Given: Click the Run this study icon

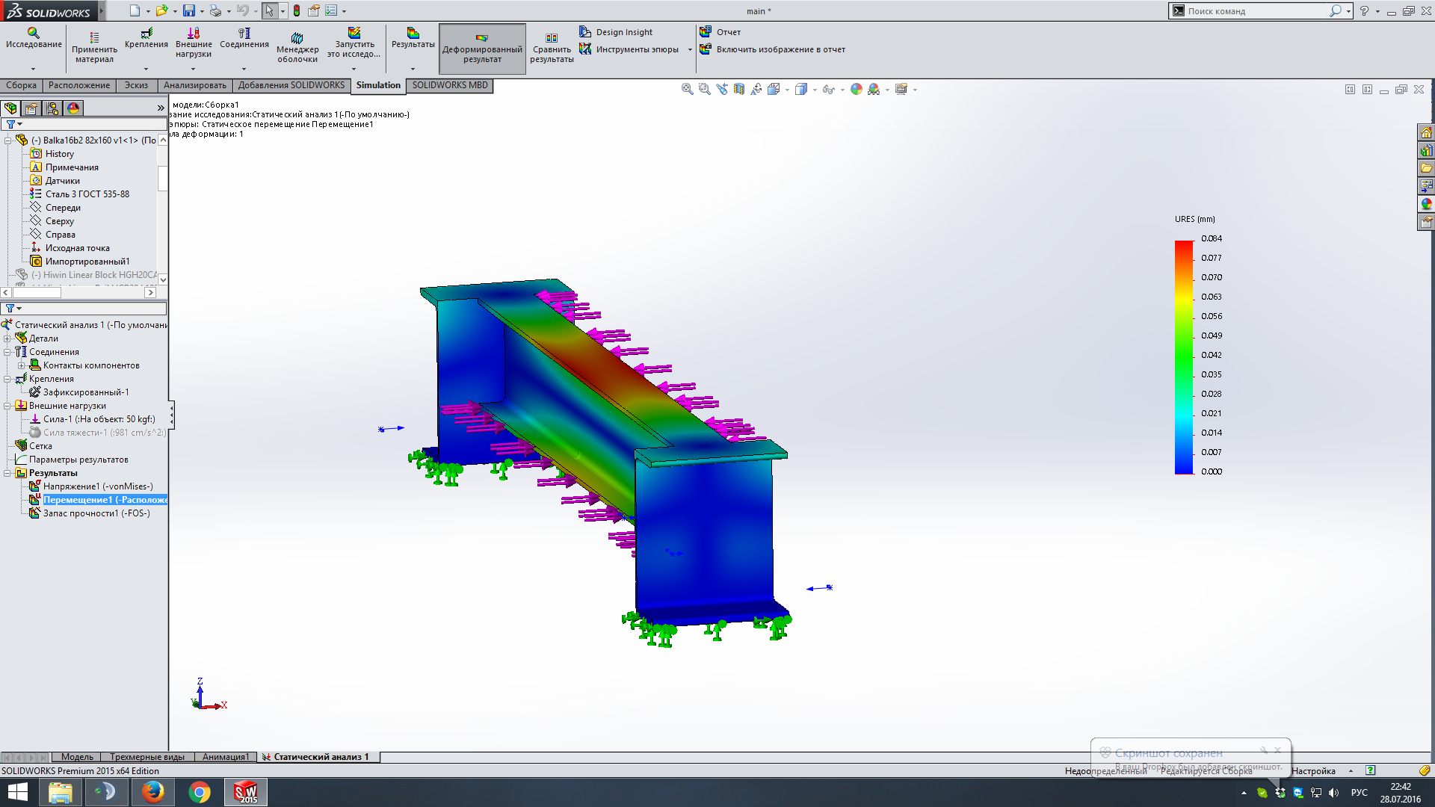Looking at the screenshot, I should tap(354, 34).
